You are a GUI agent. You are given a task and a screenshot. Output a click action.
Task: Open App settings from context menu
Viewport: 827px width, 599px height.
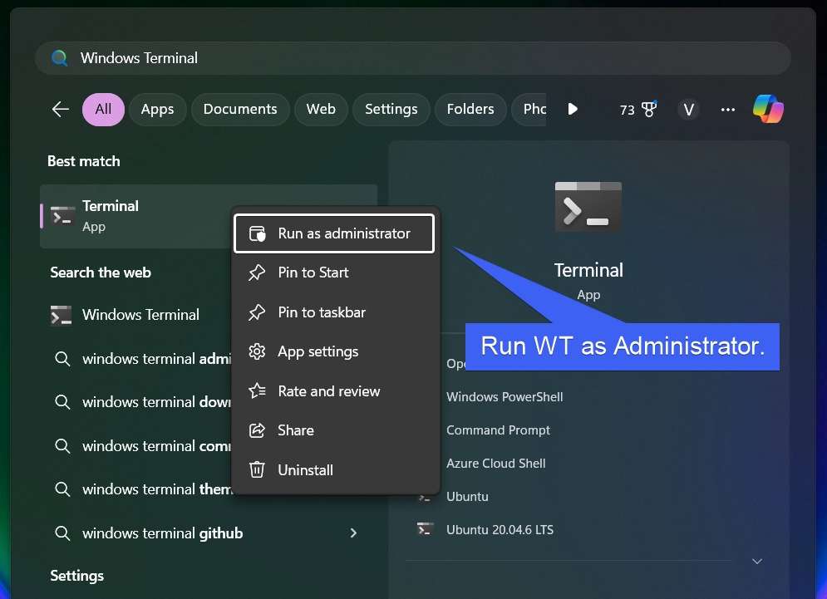point(334,351)
